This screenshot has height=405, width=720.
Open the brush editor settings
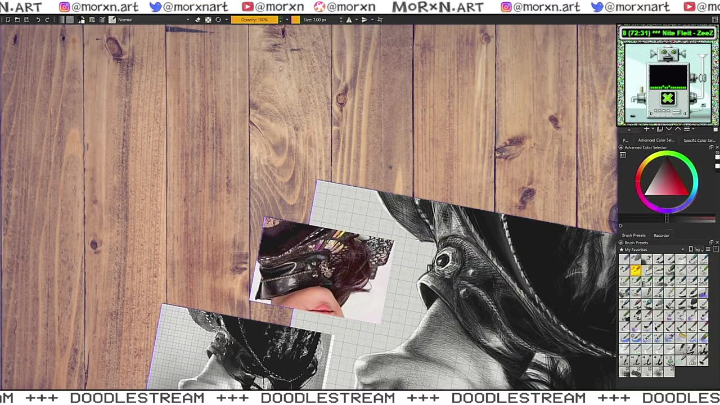[x=92, y=20]
